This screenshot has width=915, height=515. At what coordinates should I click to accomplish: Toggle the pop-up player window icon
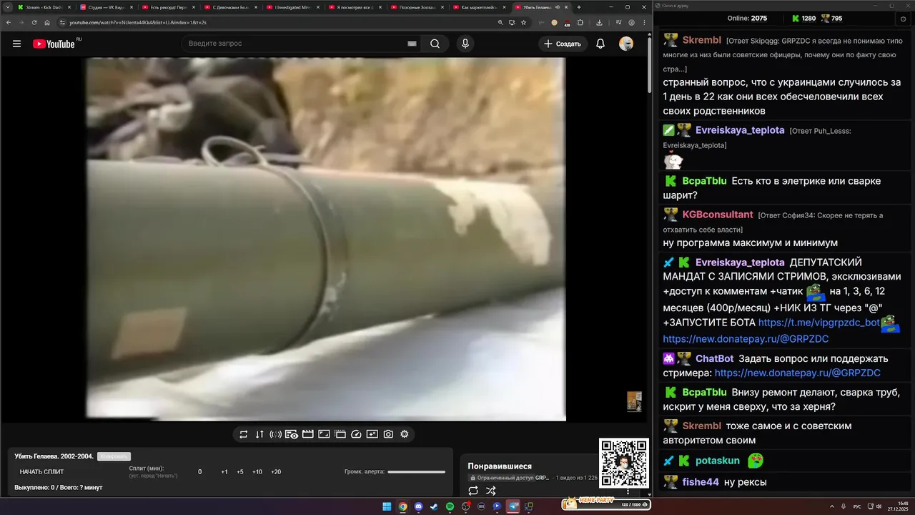pyautogui.click(x=340, y=434)
